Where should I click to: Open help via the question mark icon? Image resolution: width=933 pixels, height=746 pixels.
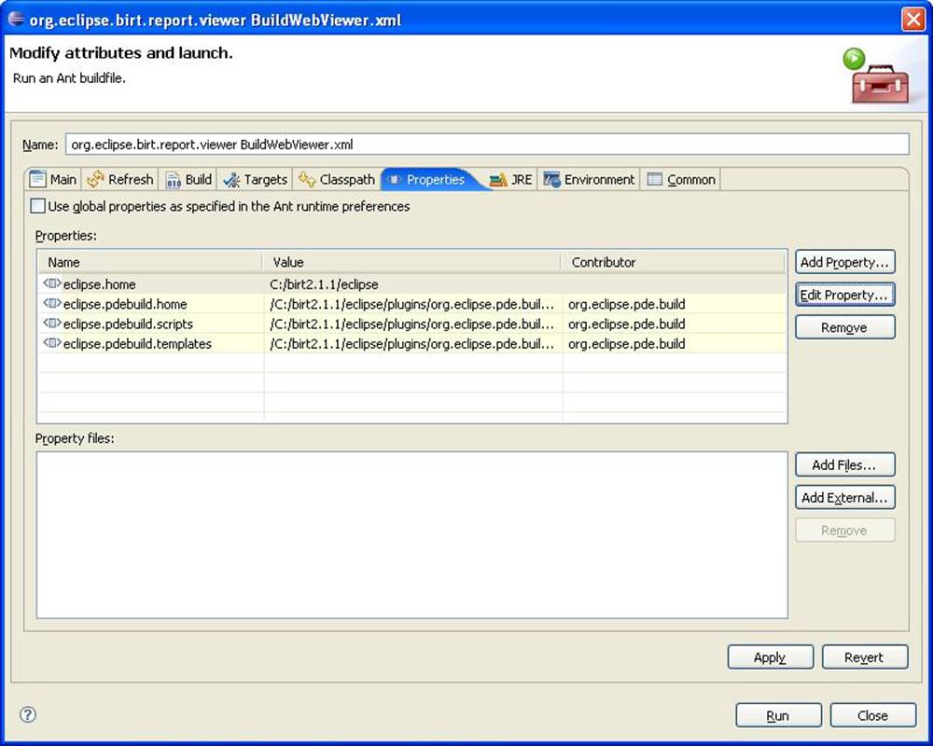28,714
